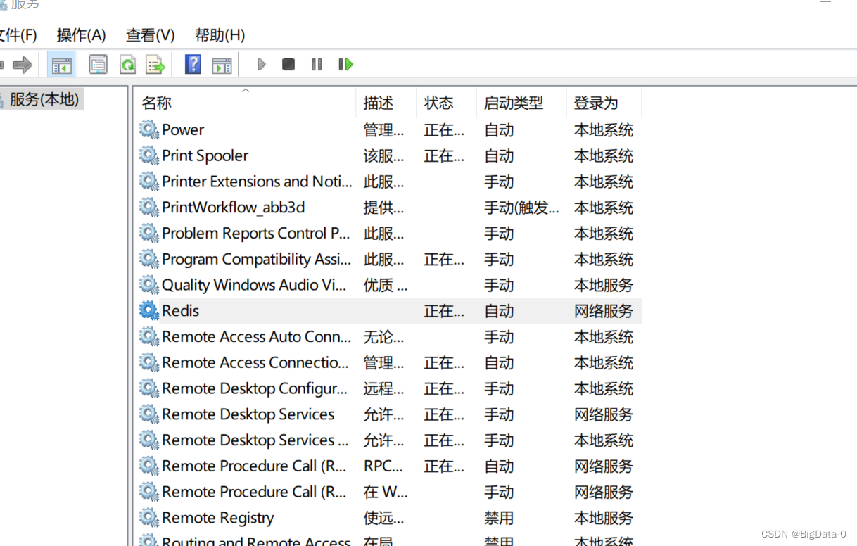The height and width of the screenshot is (546, 857).
Task: Click the gear icon beside Remote Desktop Configur
Action: coord(149,388)
